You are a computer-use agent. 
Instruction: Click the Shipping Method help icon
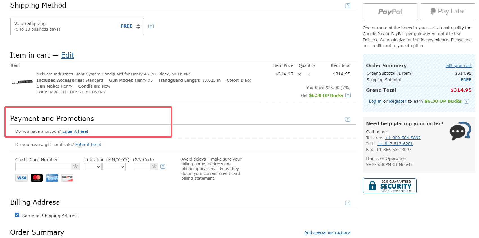click(x=348, y=6)
